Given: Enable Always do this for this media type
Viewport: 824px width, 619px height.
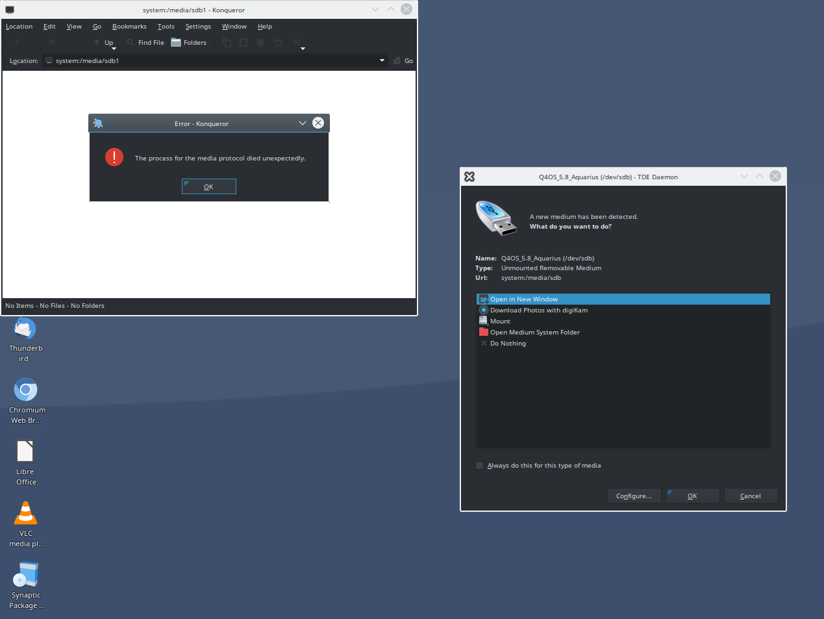Looking at the screenshot, I should click(480, 466).
